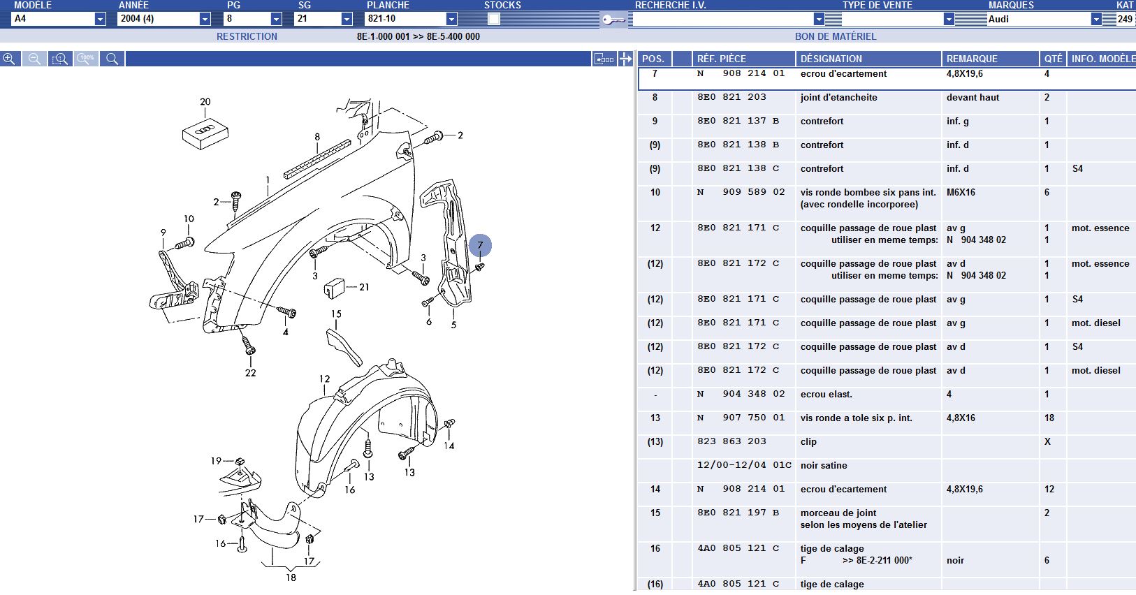
Task: Open the Marques Audi dropdown
Action: [x=1095, y=19]
